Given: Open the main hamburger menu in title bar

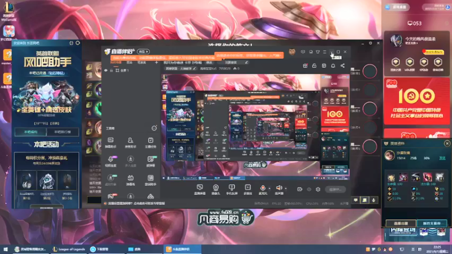Looking at the screenshot, I should [x=324, y=52].
